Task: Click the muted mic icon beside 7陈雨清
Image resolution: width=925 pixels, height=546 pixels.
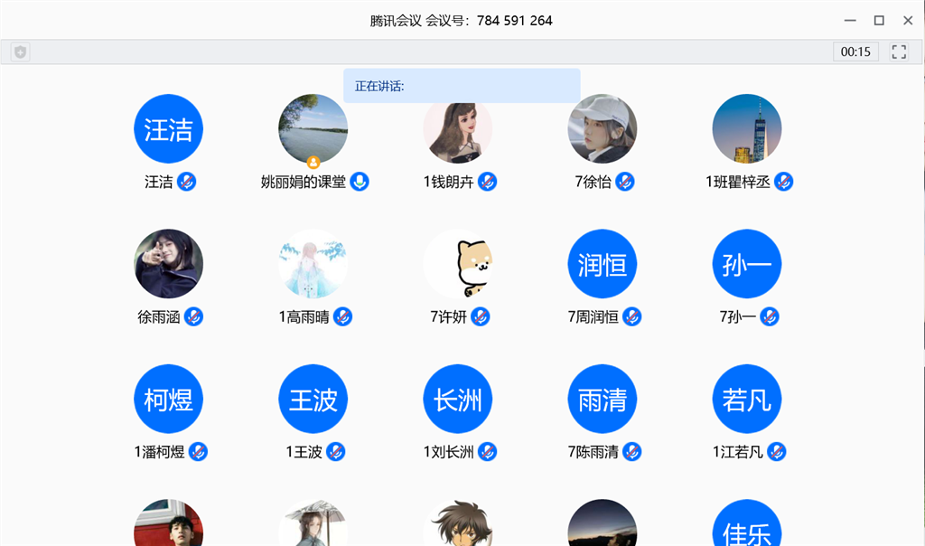Action: [631, 452]
